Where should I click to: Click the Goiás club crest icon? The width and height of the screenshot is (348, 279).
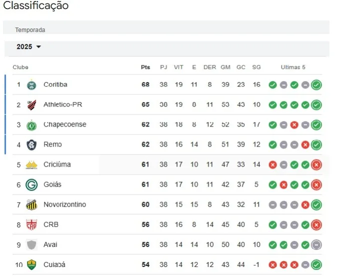click(32, 184)
